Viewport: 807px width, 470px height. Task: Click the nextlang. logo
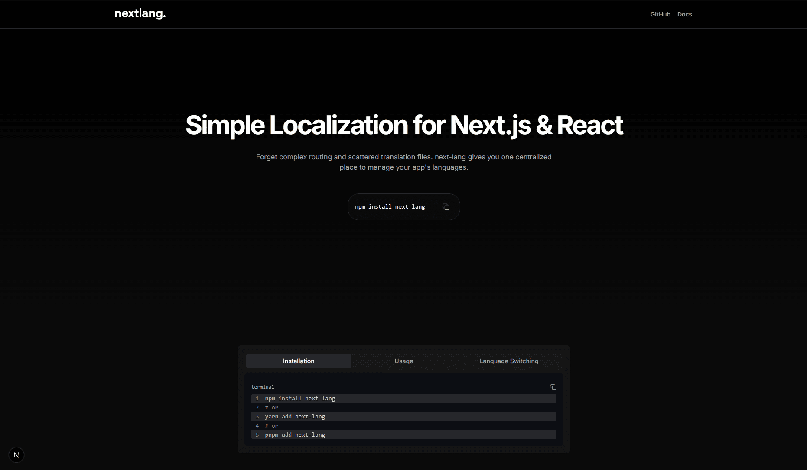pos(140,14)
